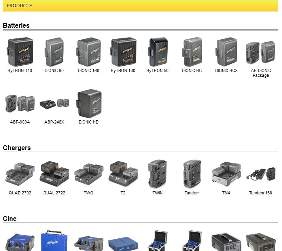Click the DIONIC 160 label
Image resolution: width=282 pixels, height=251 pixels.
point(89,70)
